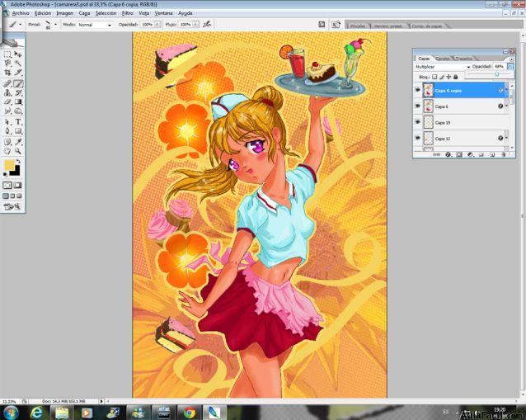Create new adjustment layer
The width and height of the screenshot is (526, 420).
click(470, 155)
